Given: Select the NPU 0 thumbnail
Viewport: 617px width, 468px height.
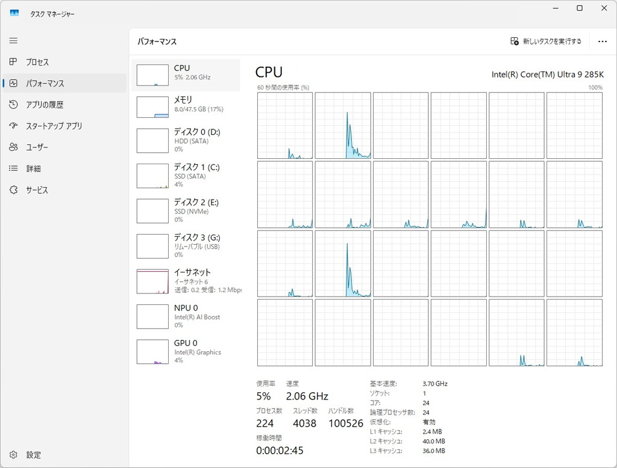Looking at the screenshot, I should (x=152, y=316).
